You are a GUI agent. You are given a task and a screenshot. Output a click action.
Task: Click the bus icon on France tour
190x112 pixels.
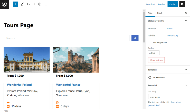coord(57,103)
